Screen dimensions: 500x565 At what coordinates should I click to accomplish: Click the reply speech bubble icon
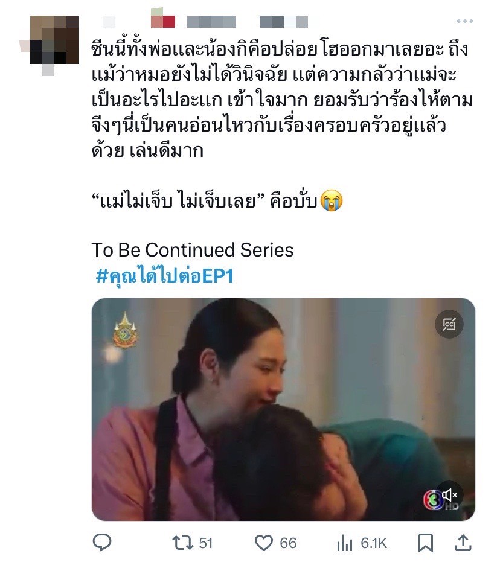pos(102,542)
